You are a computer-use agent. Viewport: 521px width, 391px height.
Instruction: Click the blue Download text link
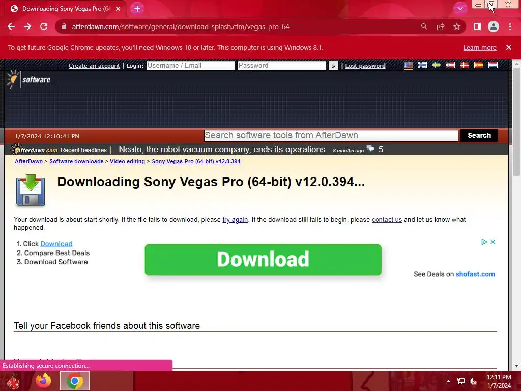point(56,244)
